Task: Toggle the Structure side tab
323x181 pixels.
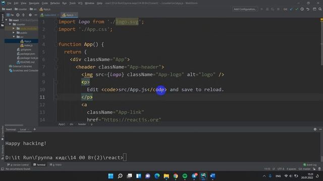Action: tap(2, 152)
